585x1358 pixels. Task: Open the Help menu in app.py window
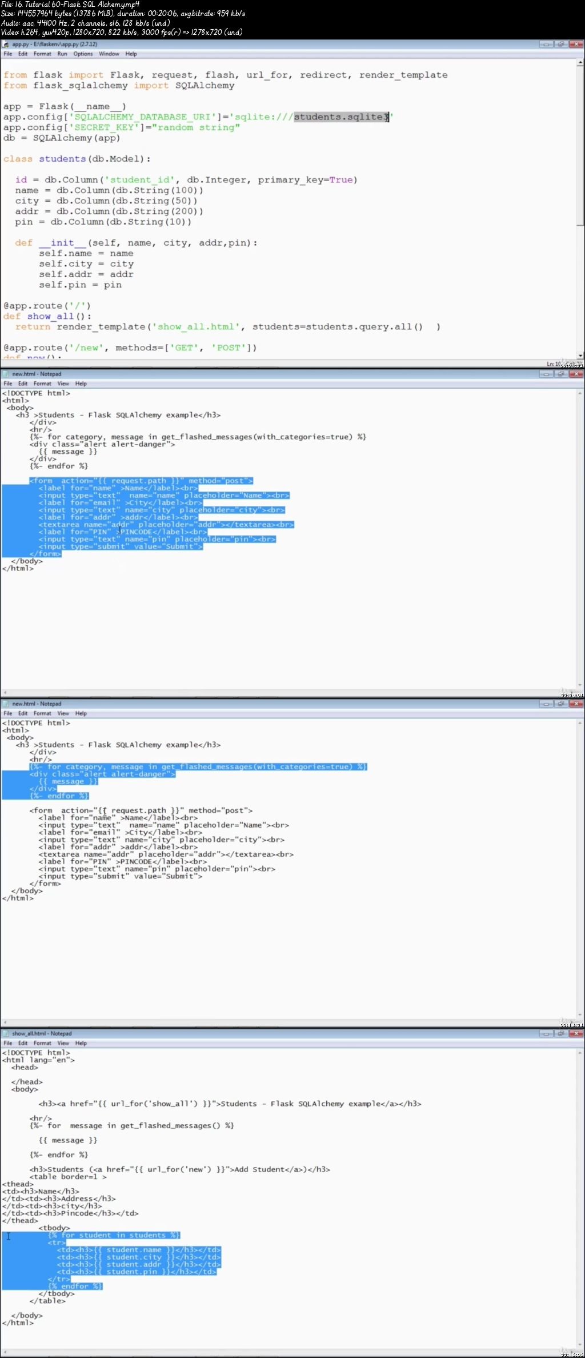(131, 54)
